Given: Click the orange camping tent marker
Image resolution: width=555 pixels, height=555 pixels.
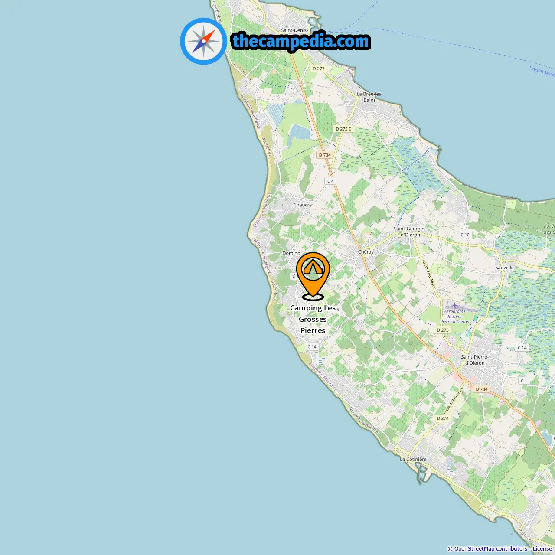Looking at the screenshot, I should tap(313, 276).
